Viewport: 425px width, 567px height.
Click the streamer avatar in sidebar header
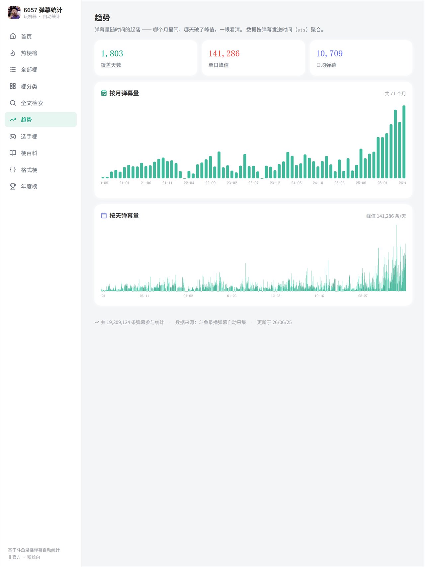(14, 13)
